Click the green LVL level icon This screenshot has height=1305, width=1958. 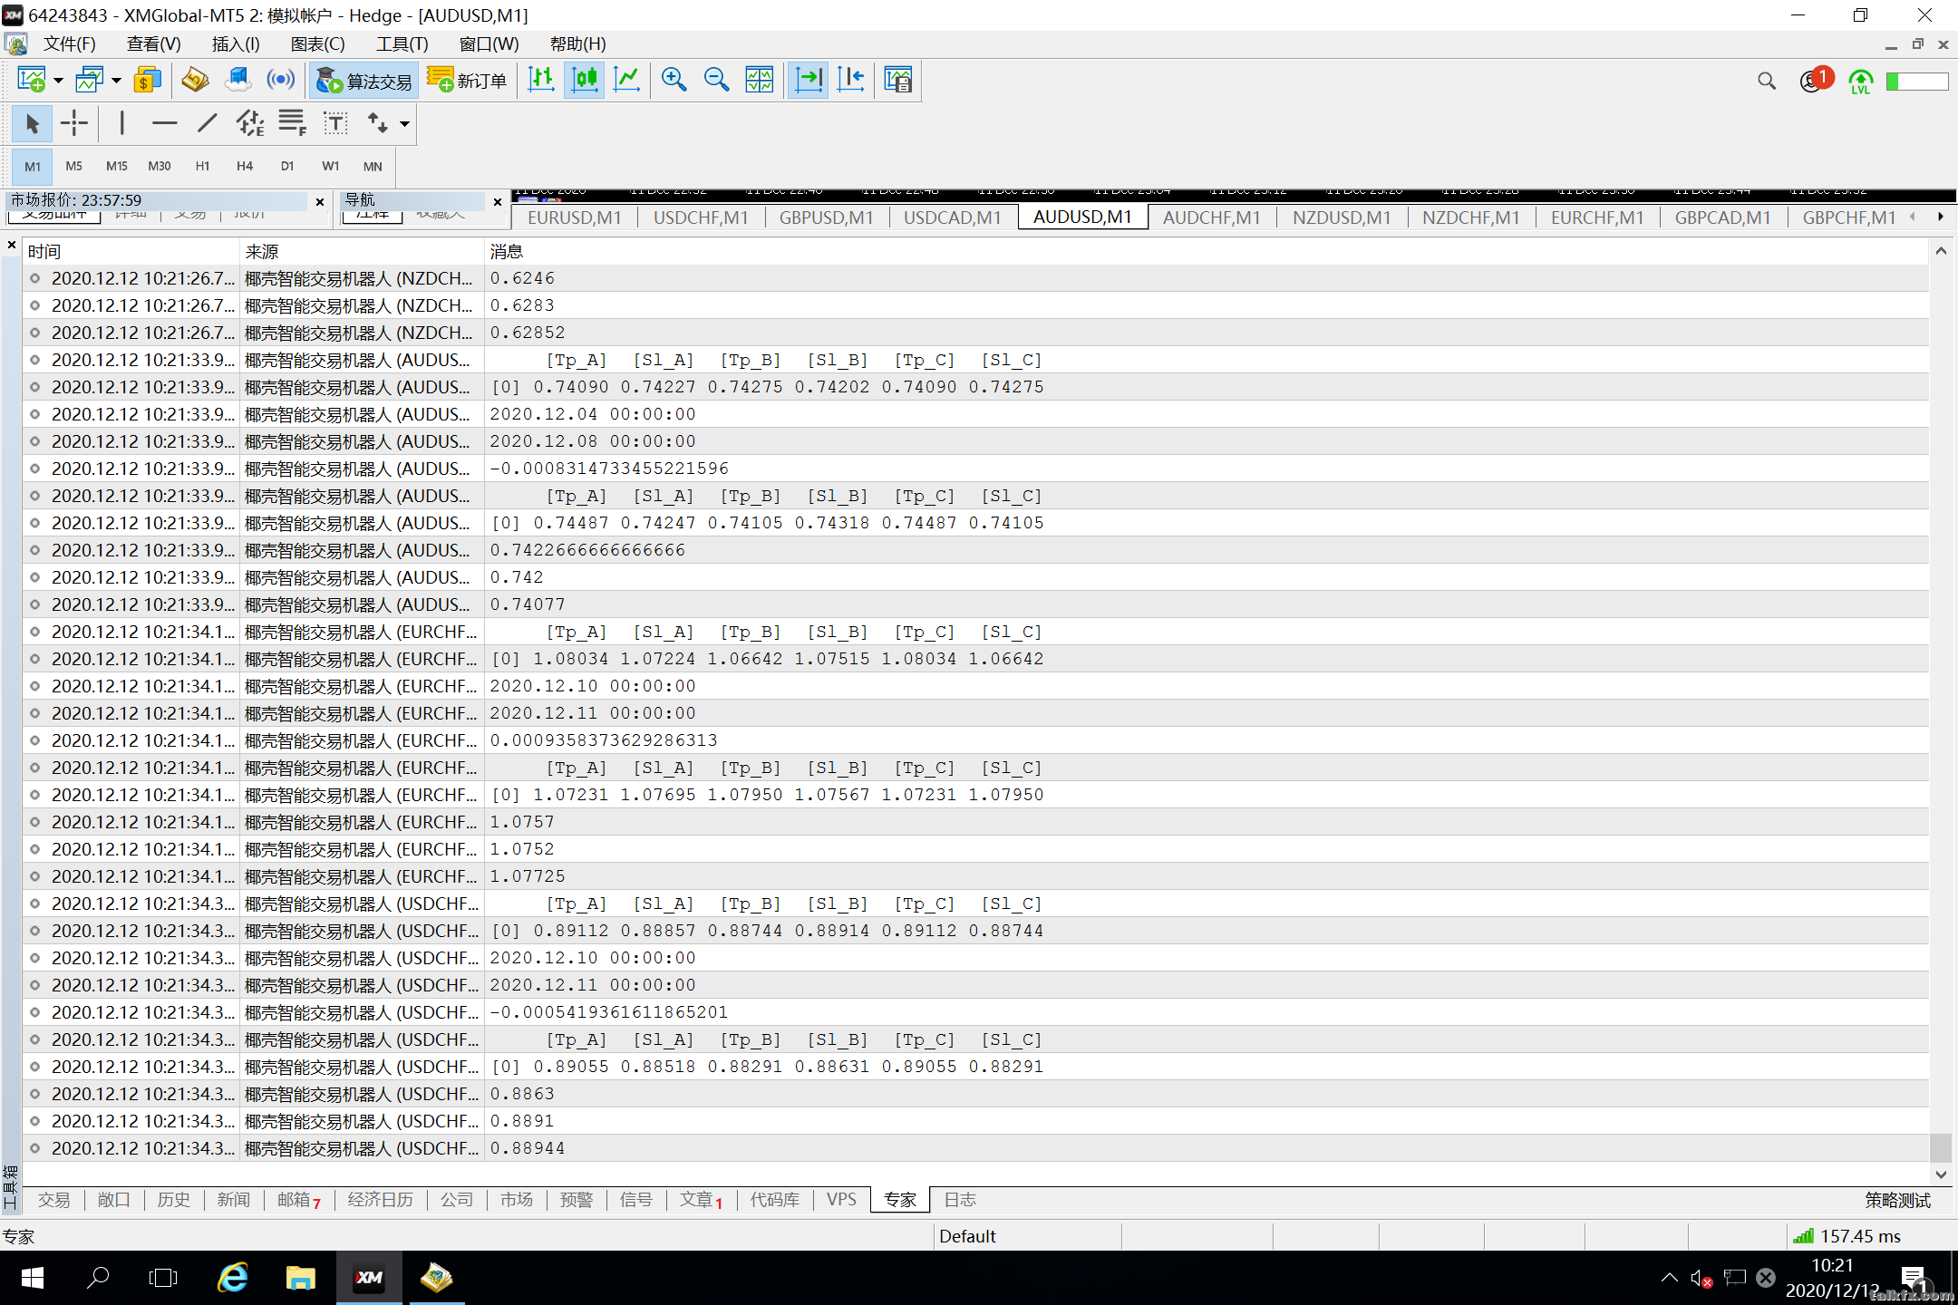coord(1860,82)
